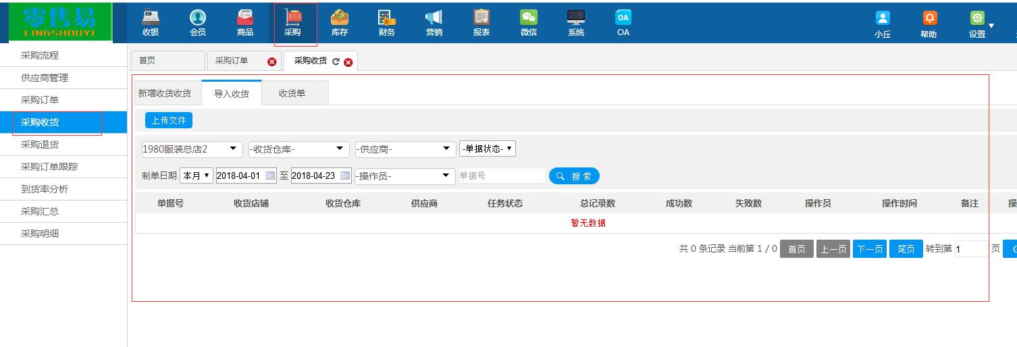Open the 微信 WeChat module icon
The height and width of the screenshot is (347, 1017).
click(529, 19)
